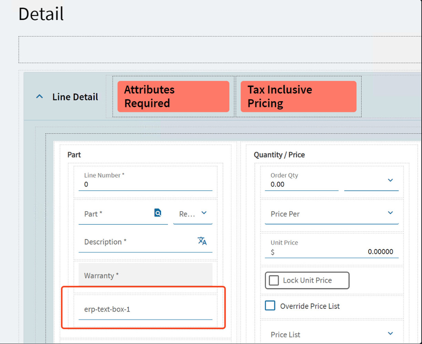Image resolution: width=422 pixels, height=344 pixels.
Task: Collapse the Line Detail section chevron
Action: [x=39, y=96]
